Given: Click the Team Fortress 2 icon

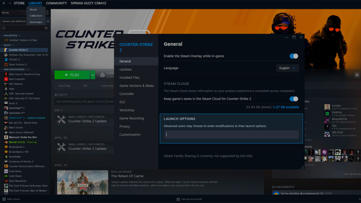Looking at the screenshot, I should (x=6, y=64).
